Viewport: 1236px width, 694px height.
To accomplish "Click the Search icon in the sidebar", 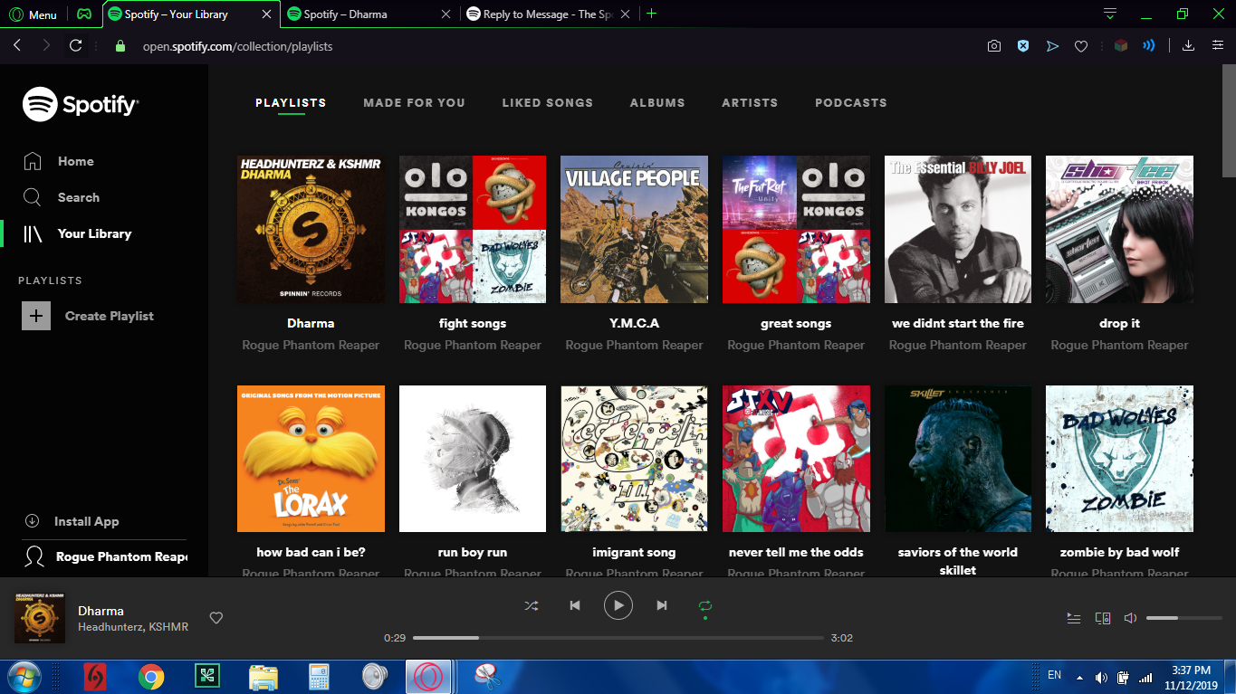I will (33, 197).
